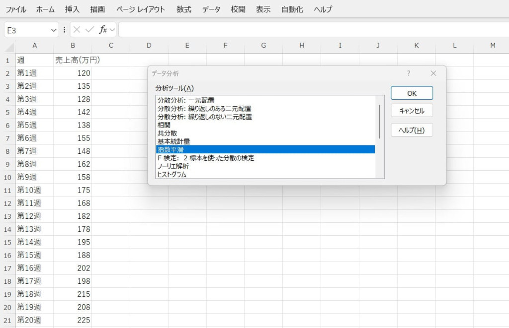Click the analysis tools list scrollbar
Image resolution: width=509 pixels, height=328 pixels.
click(x=379, y=122)
